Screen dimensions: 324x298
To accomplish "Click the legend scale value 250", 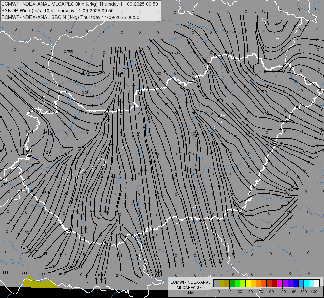I will pyautogui.click(x=303, y=292).
